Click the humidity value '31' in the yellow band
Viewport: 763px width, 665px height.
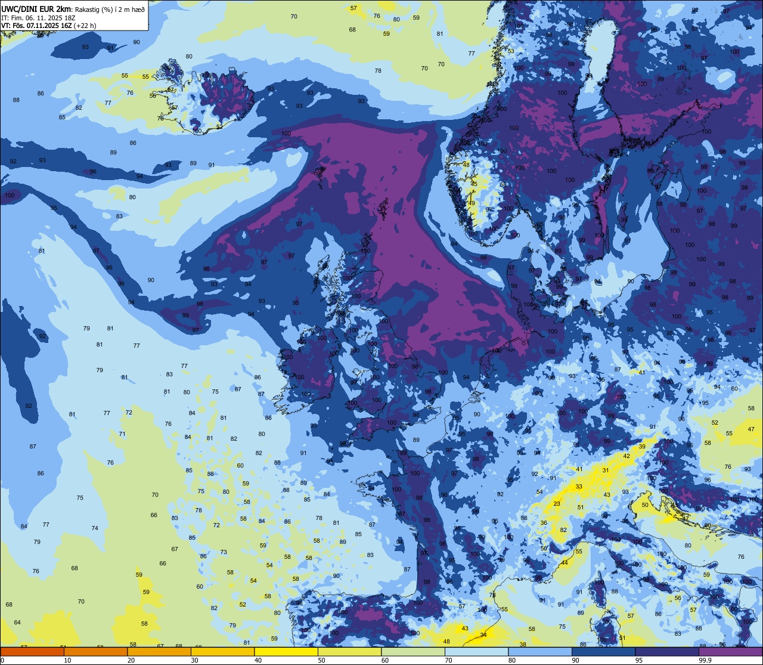click(606, 471)
